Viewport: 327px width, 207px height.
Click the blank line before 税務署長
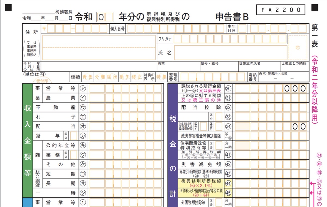(39, 12)
